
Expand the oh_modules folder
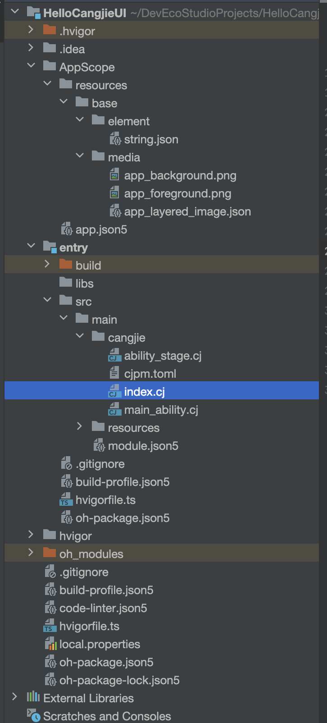31,553
